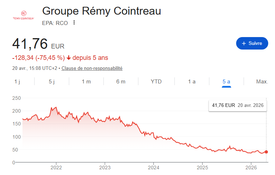Show the 6 m chart period
Screen dimensions: 275x175
[121, 82]
